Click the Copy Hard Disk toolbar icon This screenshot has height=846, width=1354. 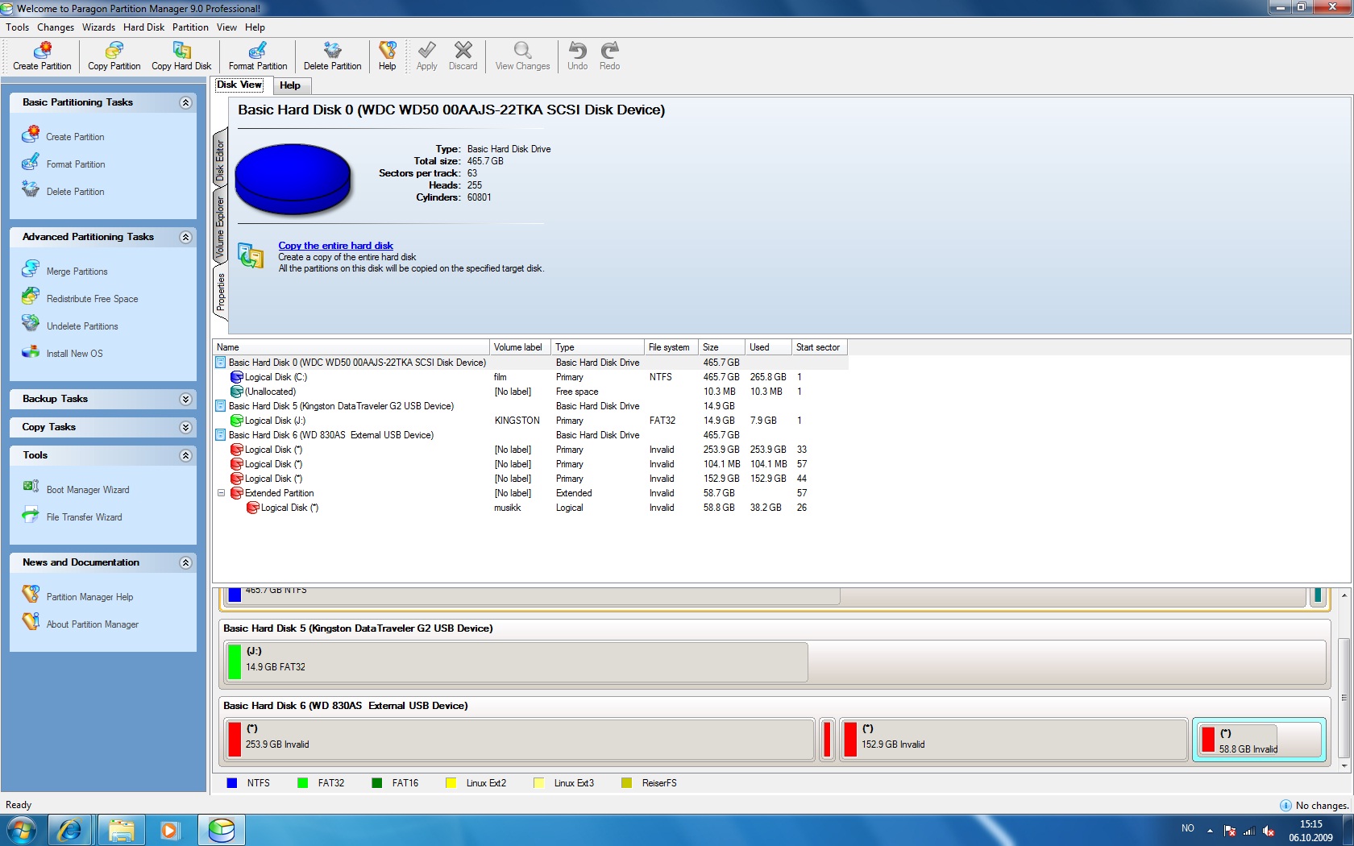(181, 56)
